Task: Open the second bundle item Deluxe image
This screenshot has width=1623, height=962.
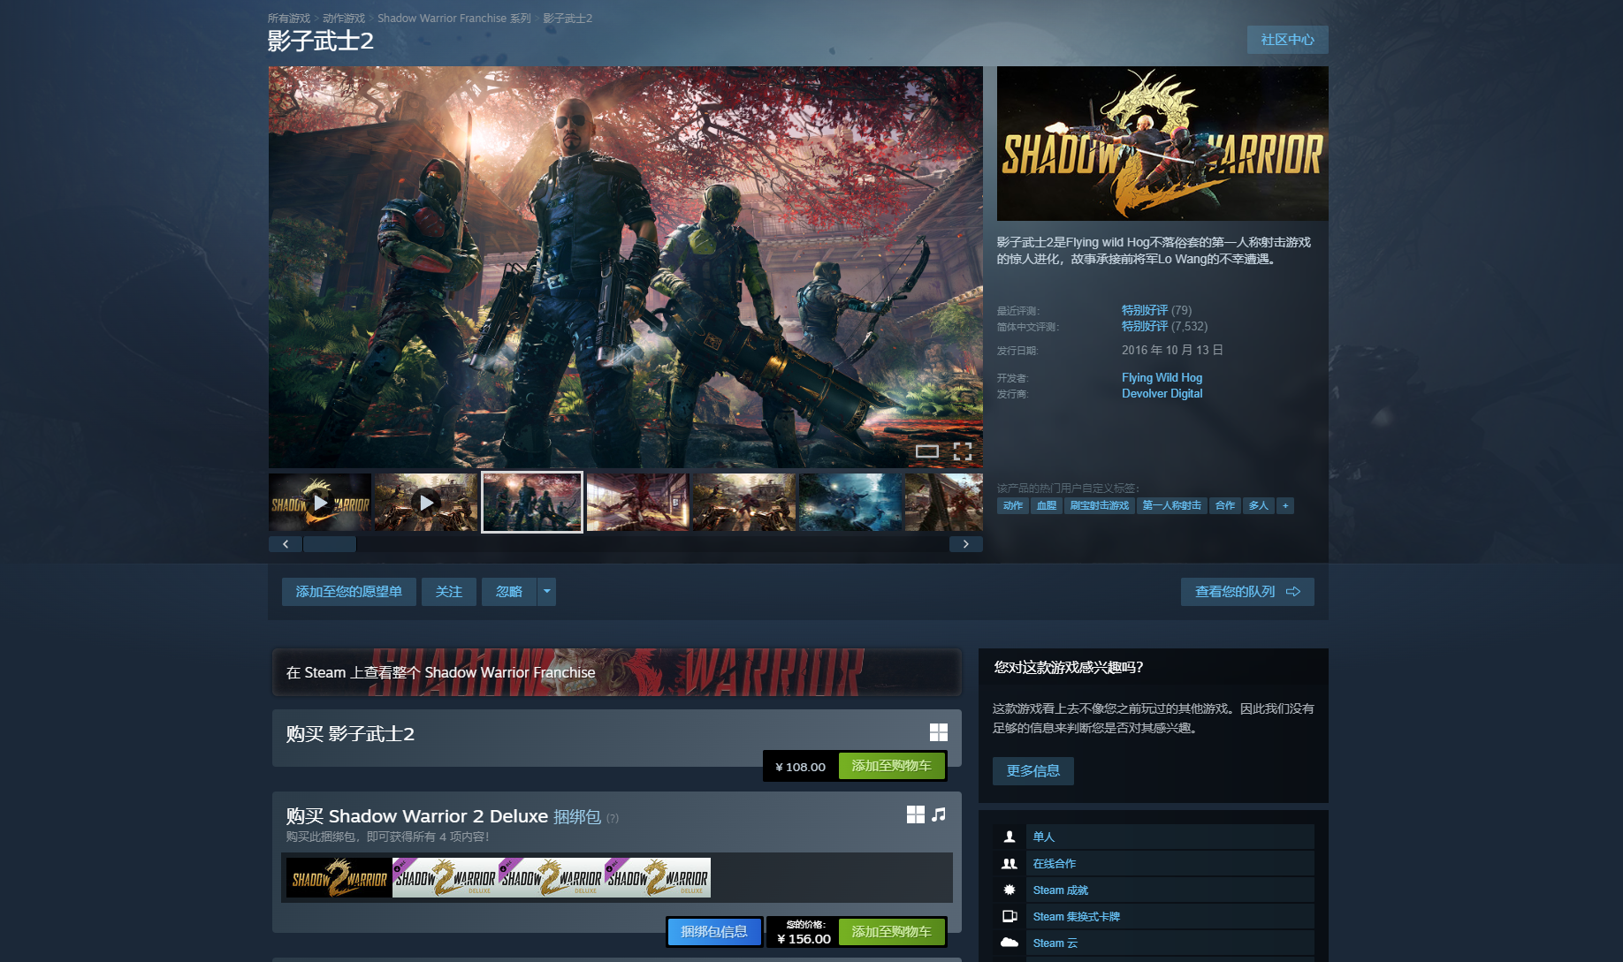Action: (446, 878)
